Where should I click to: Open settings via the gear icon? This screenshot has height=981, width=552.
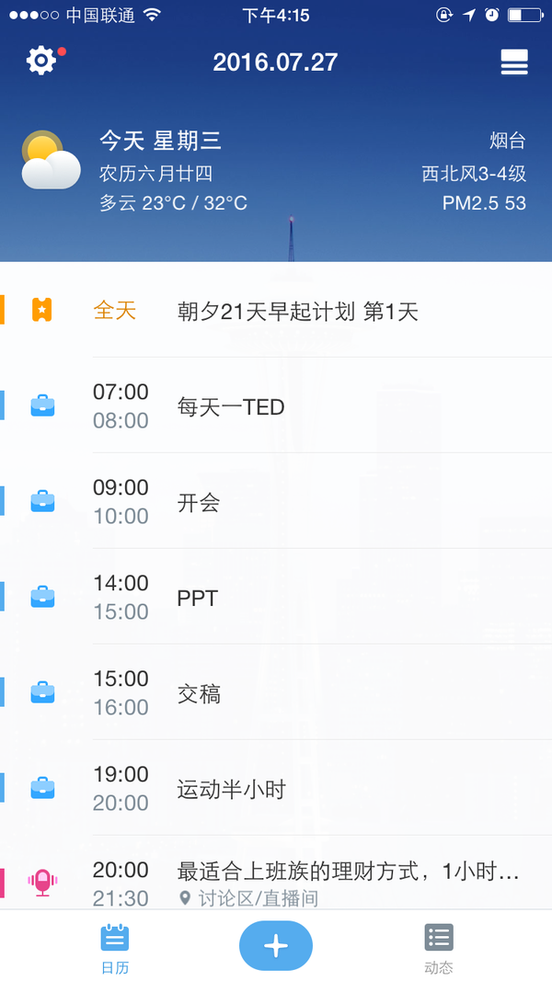tap(41, 62)
